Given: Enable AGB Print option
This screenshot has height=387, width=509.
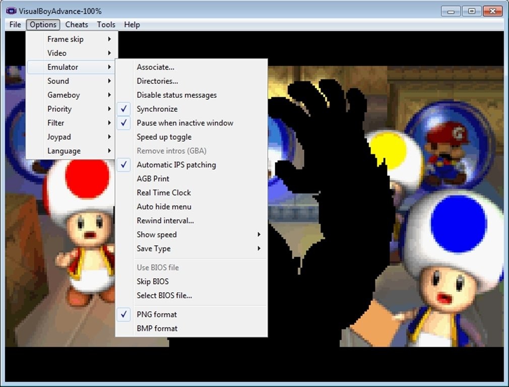Looking at the screenshot, I should tap(192, 178).
